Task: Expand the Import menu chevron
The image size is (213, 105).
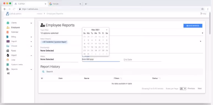Action: click(x=31, y=55)
